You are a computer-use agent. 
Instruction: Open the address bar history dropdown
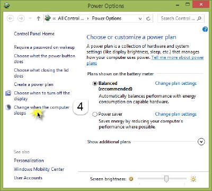(140, 19)
